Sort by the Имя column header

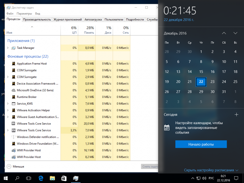click(33, 30)
